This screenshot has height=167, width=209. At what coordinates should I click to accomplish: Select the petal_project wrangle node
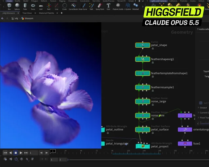click(143, 146)
